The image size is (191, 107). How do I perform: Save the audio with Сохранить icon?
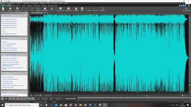(x=17, y=9)
